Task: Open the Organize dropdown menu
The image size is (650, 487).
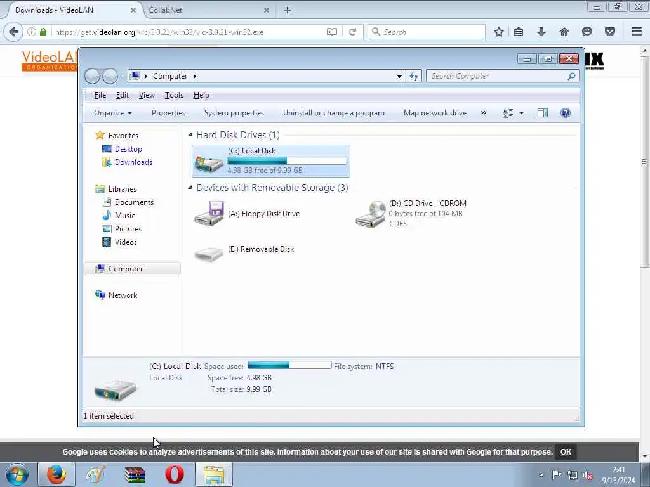Action: [113, 113]
